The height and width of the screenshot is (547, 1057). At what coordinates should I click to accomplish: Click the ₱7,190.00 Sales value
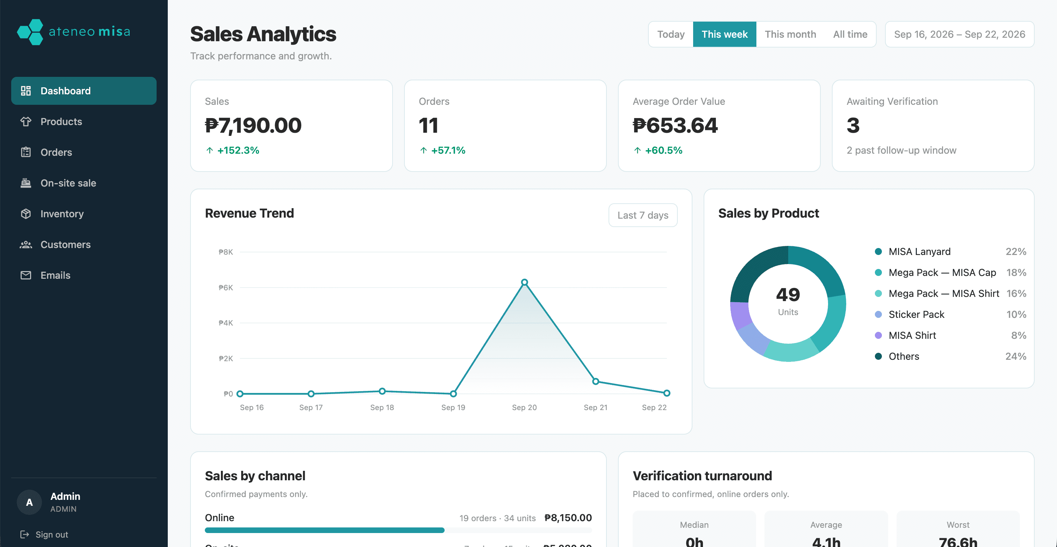253,125
